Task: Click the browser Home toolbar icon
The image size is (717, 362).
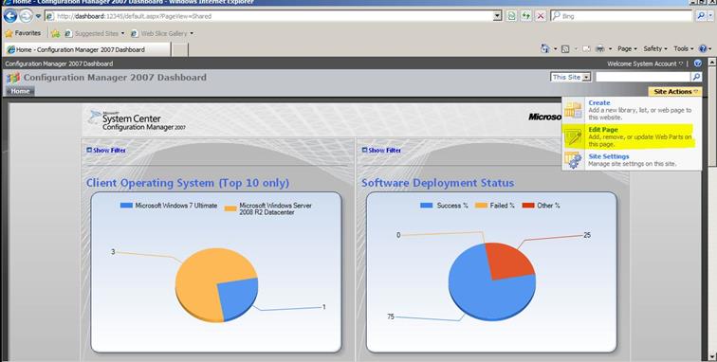Action: point(545,48)
